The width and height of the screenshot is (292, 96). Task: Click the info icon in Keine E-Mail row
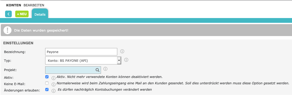pyautogui.click(x=53, y=84)
